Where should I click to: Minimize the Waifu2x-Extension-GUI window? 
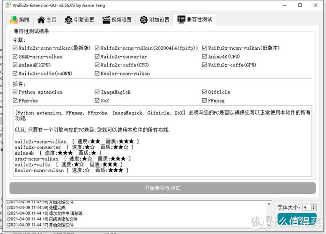[x=285, y=5]
